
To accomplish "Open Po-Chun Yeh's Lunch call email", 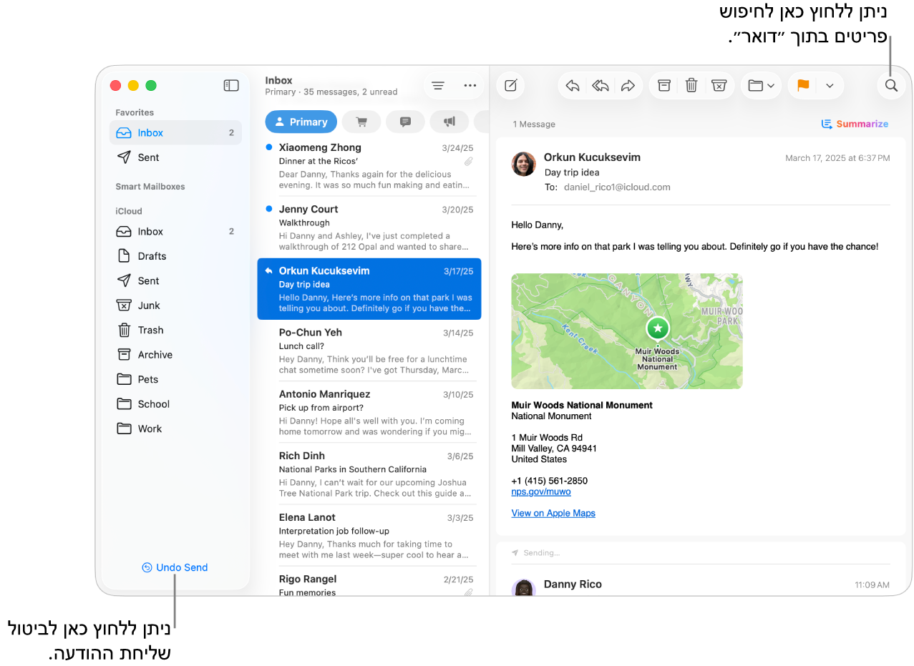I will coord(369,351).
